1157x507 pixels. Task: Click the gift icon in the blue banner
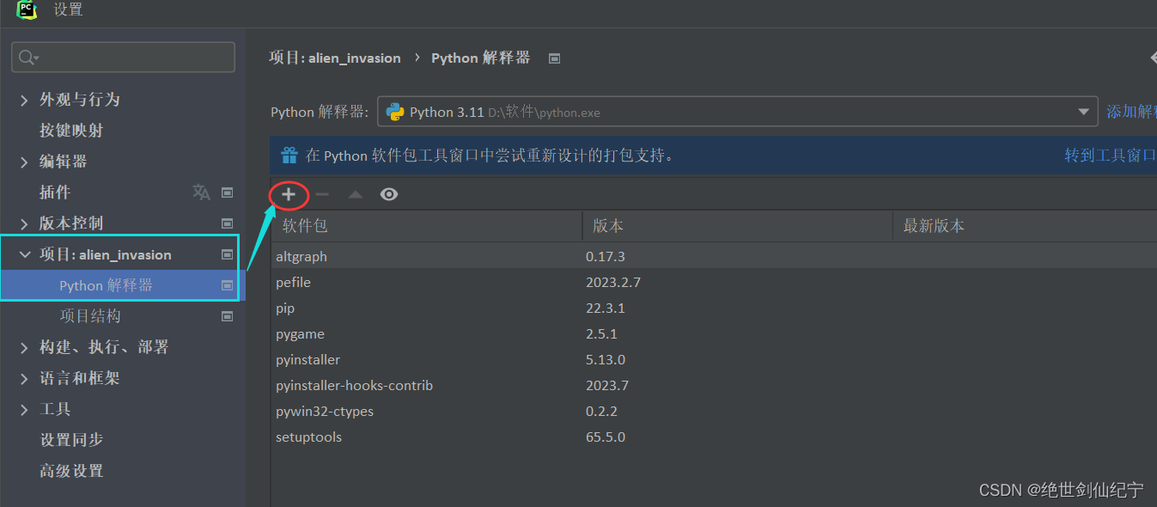coord(289,156)
